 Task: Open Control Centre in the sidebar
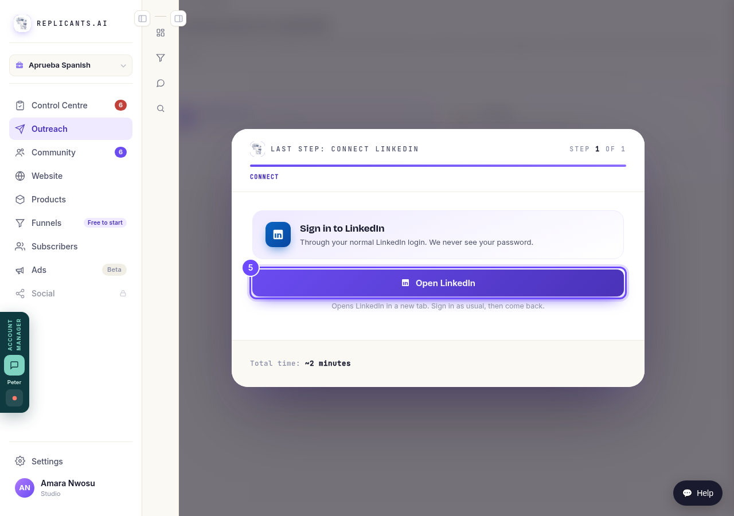pyautogui.click(x=71, y=105)
